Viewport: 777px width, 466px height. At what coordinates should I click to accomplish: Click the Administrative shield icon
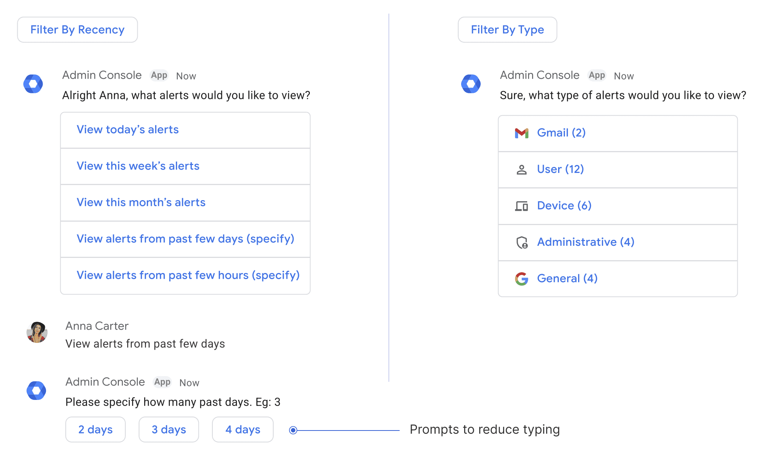(522, 242)
